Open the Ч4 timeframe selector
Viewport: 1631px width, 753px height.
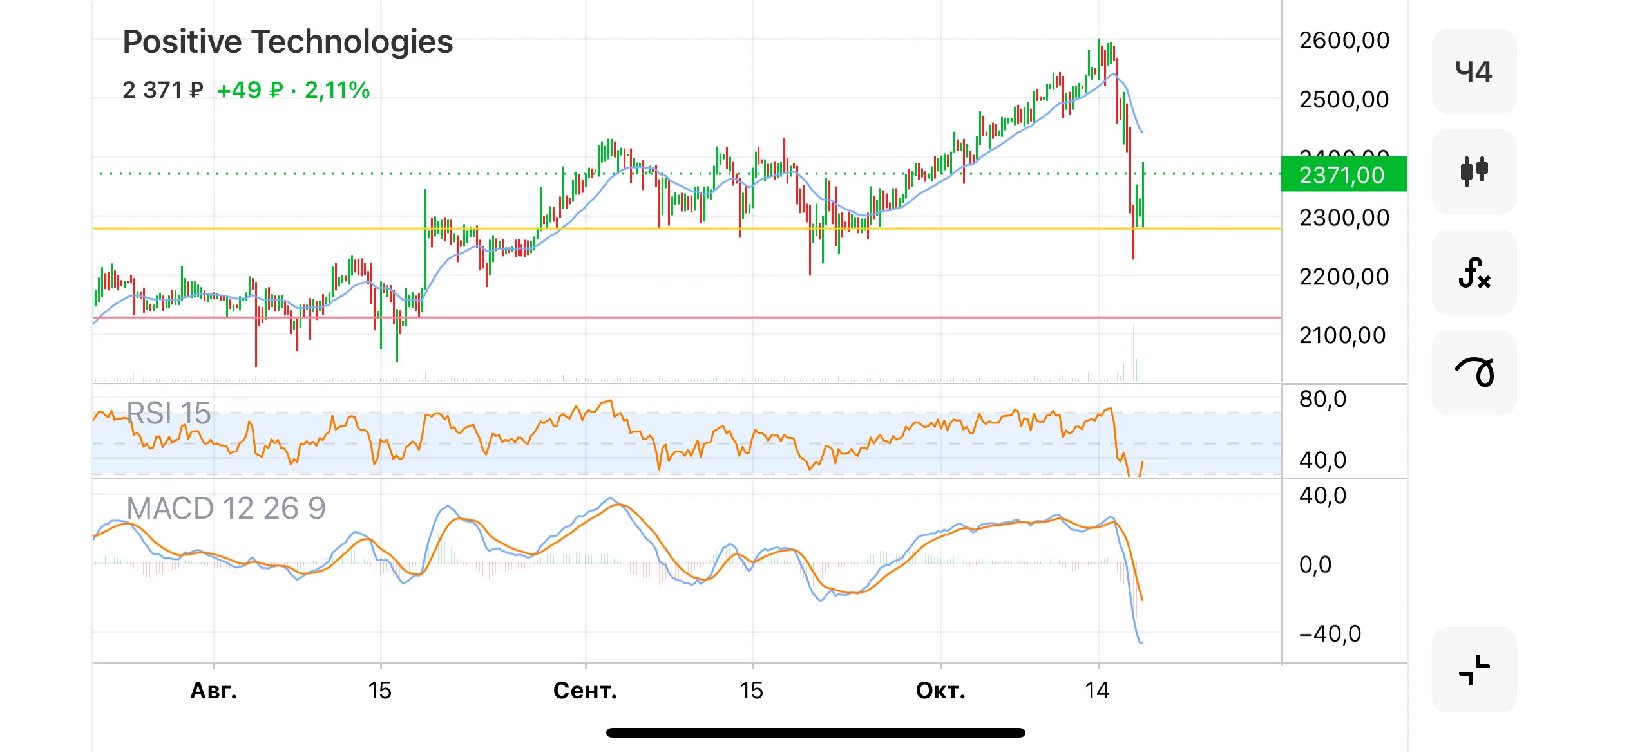coord(1474,71)
